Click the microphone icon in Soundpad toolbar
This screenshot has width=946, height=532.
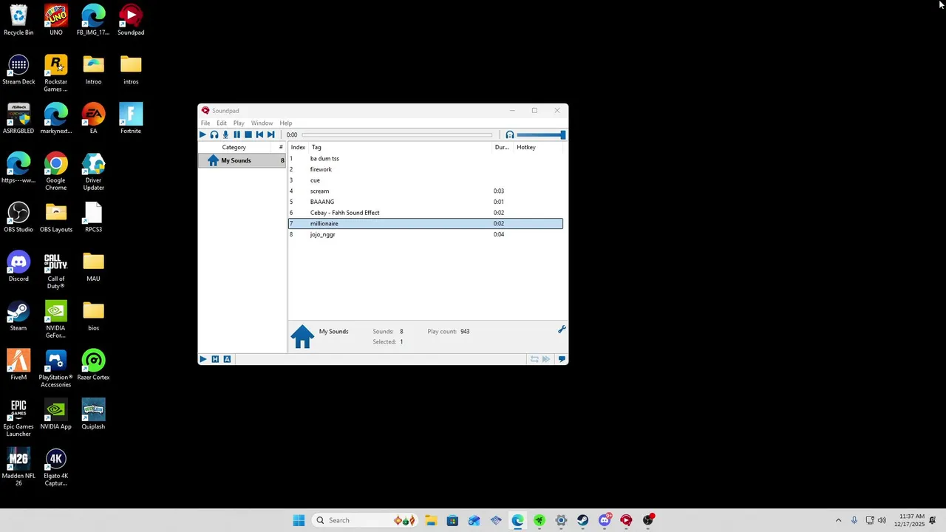(225, 134)
